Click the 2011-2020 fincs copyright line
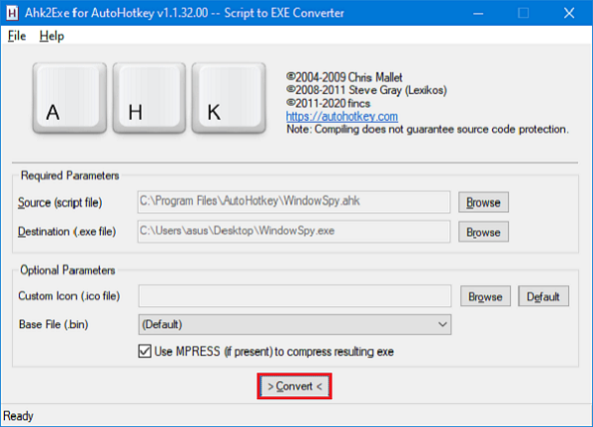 point(328,103)
